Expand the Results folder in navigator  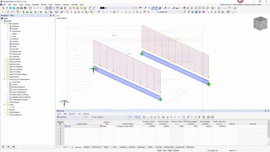coord(5,110)
